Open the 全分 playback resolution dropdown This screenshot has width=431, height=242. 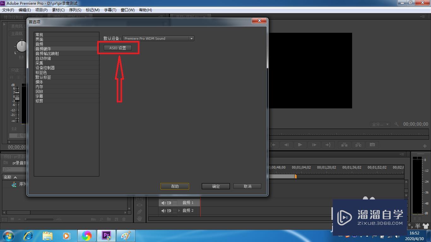[x=380, y=124]
